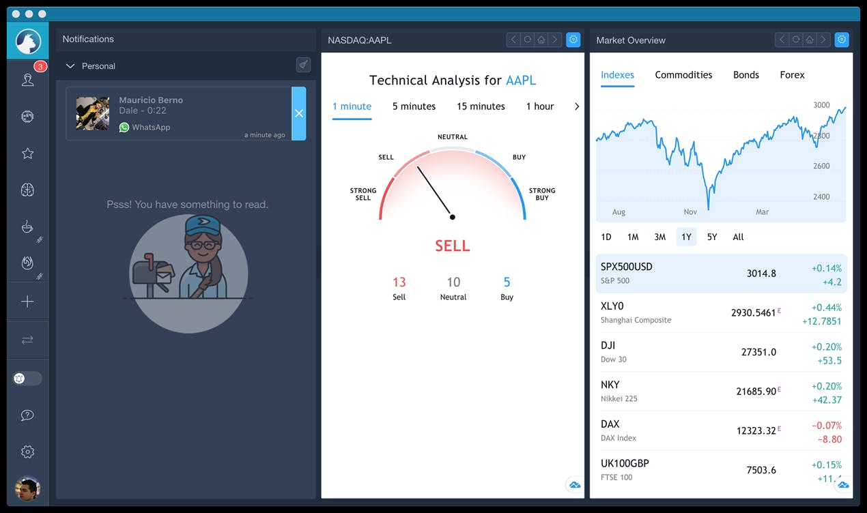Reload the NASDAQ:AAPL panel

click(x=528, y=40)
